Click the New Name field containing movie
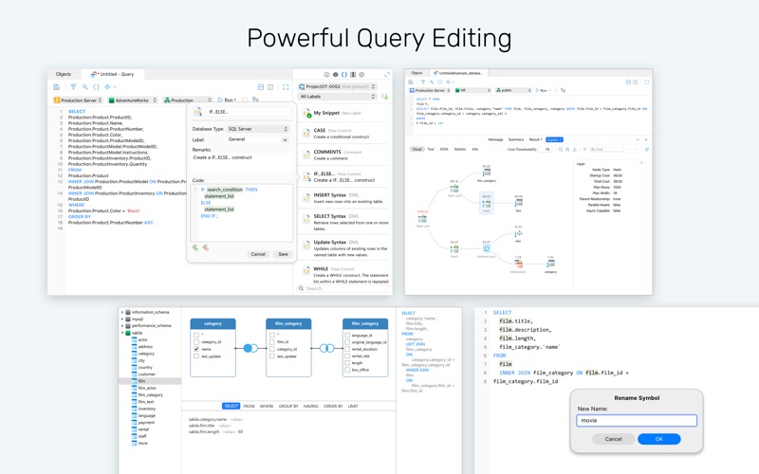The height and width of the screenshot is (474, 759). coord(637,420)
